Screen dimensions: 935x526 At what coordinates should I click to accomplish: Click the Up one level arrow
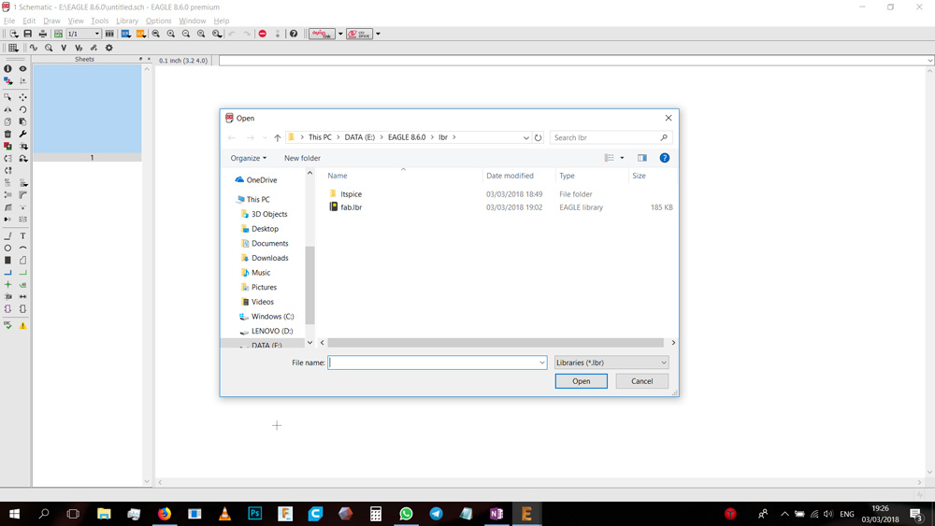[x=278, y=137]
